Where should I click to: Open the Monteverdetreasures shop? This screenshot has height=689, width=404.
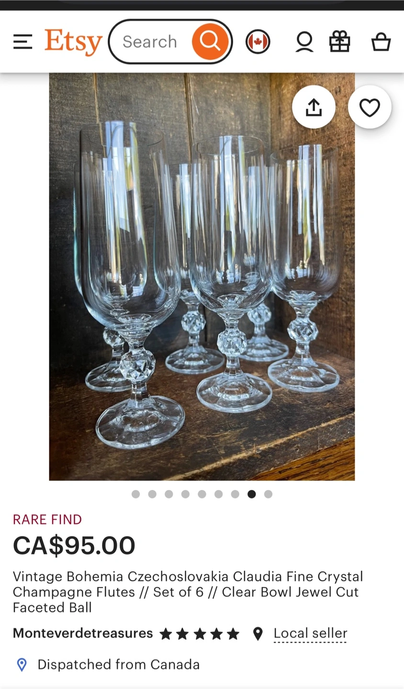pos(83,633)
